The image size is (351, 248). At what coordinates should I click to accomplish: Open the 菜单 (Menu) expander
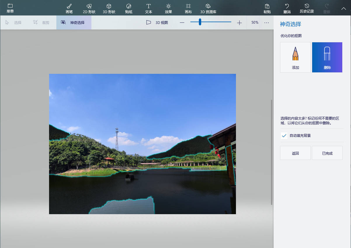tap(10, 8)
